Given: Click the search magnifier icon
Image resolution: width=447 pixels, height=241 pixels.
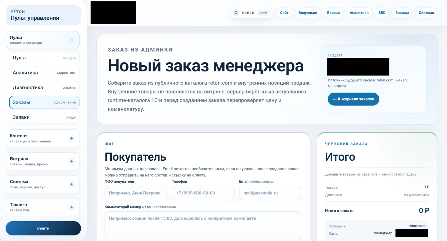Looking at the screenshot, I should pos(236,13).
